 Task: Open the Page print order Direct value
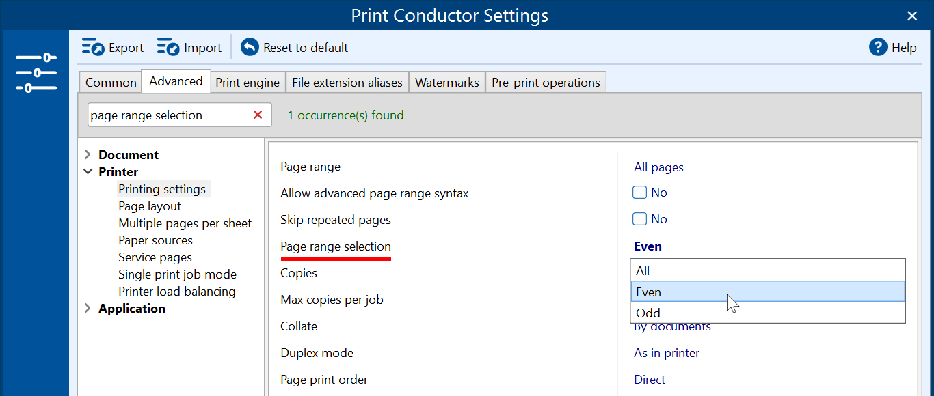pyautogui.click(x=650, y=380)
